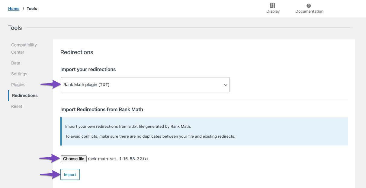The width and height of the screenshot is (366, 188).
Task: Open the Compatibility Center tab in the sidebar
Action: (x=24, y=49)
